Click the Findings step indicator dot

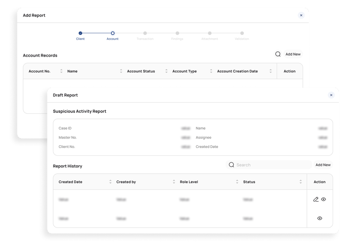point(177,34)
